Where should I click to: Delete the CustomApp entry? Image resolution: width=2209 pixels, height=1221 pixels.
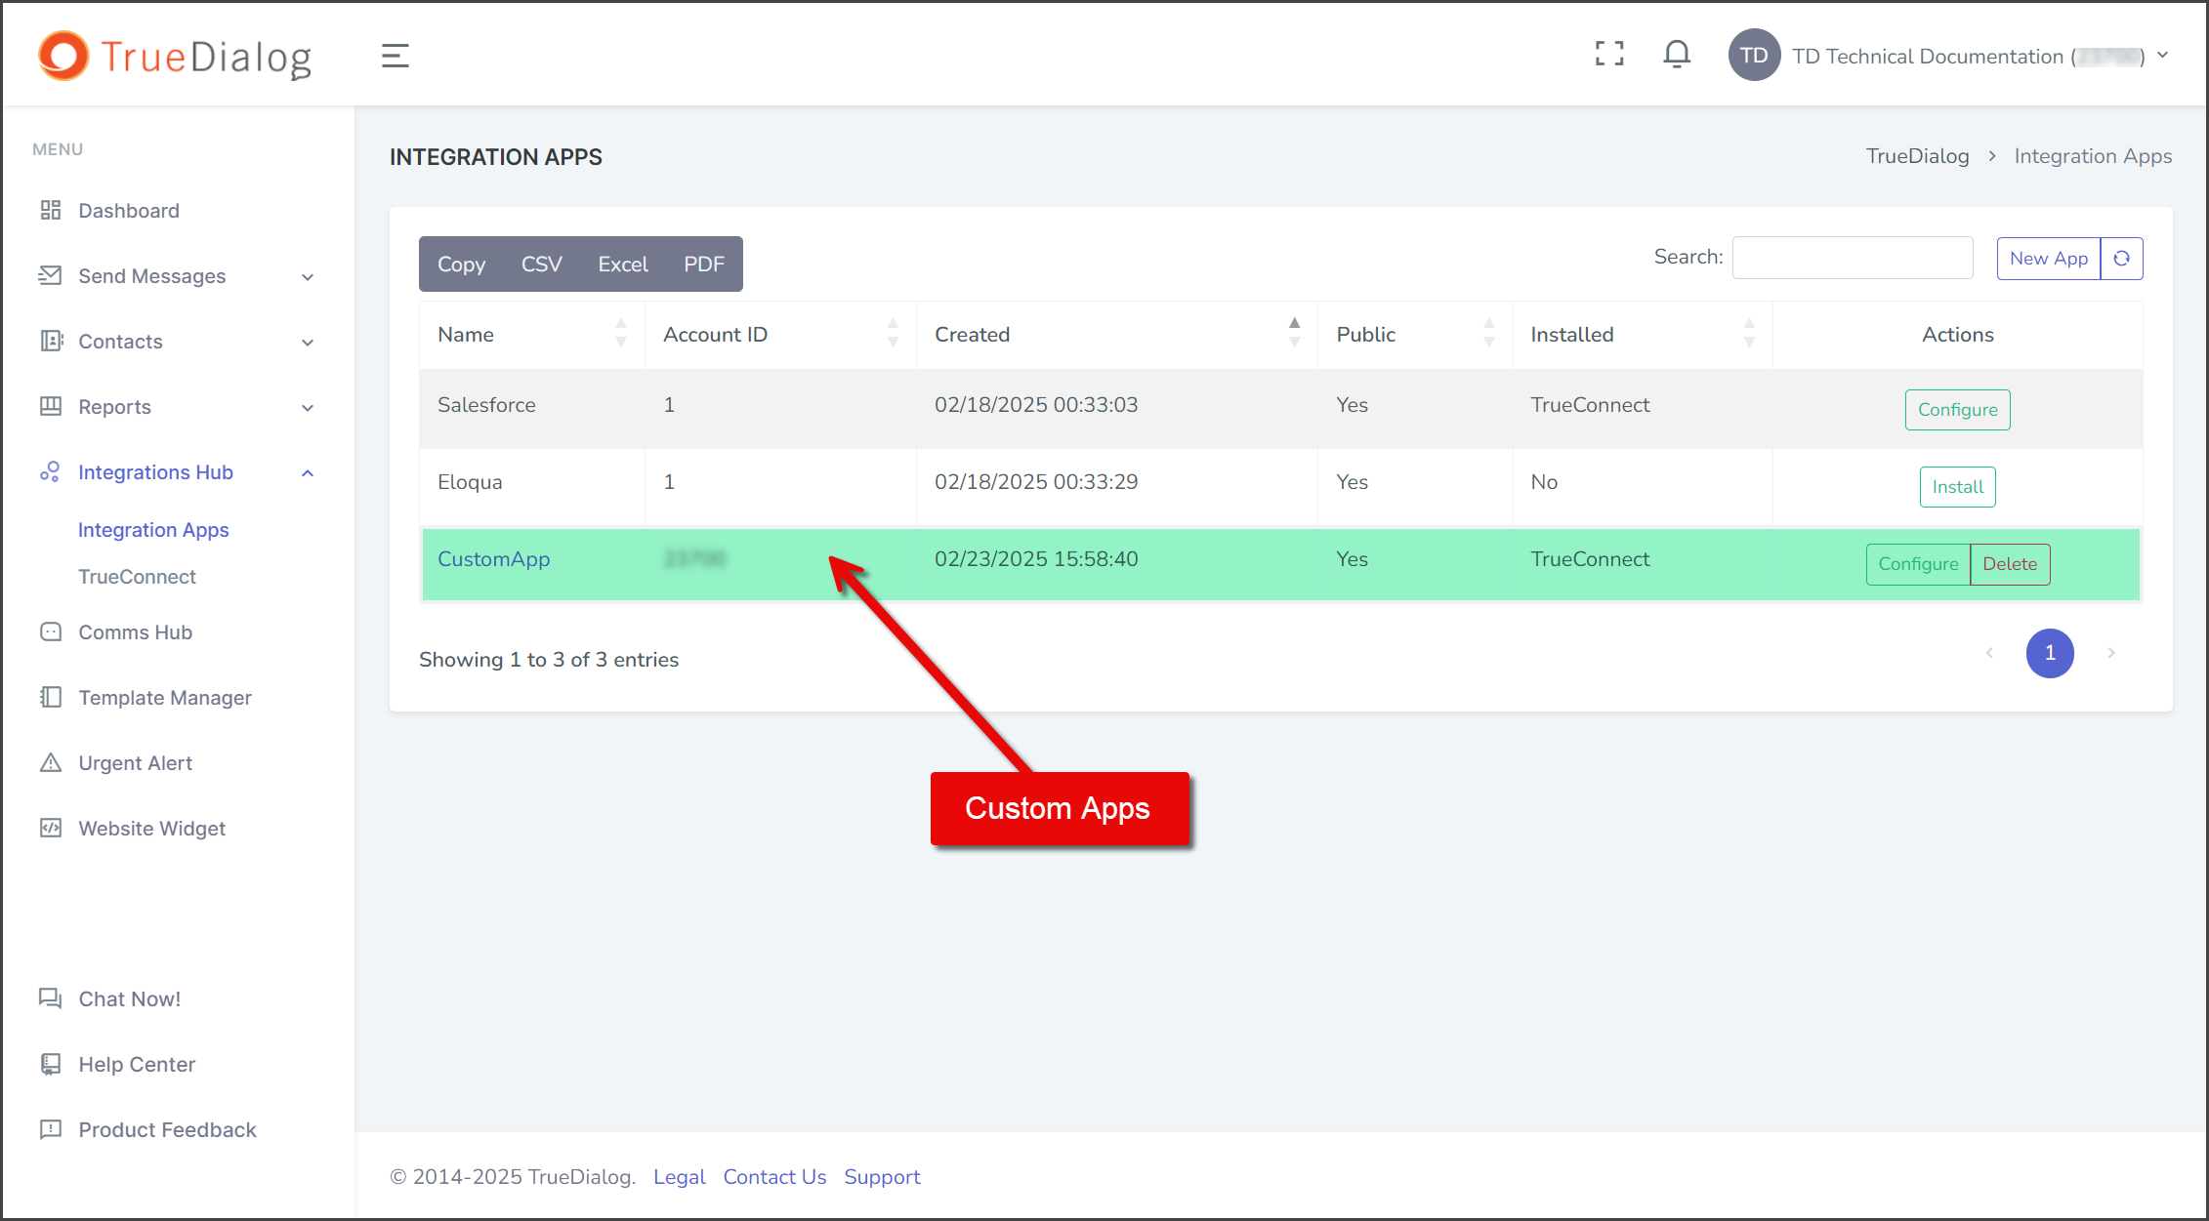2010,564
